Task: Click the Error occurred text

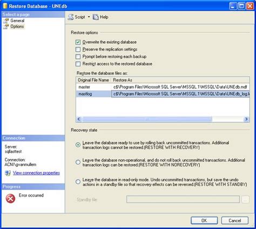Action: (x=31, y=196)
